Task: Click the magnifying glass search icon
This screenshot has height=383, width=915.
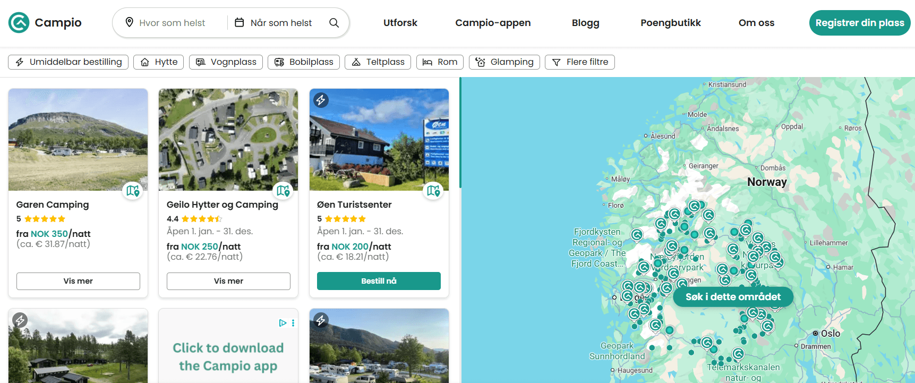Action: (334, 22)
